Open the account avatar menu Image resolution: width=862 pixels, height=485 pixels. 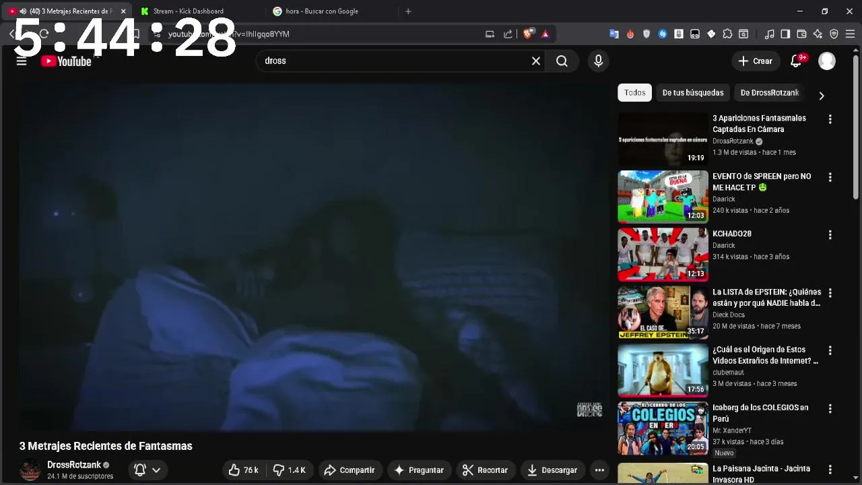tap(827, 61)
